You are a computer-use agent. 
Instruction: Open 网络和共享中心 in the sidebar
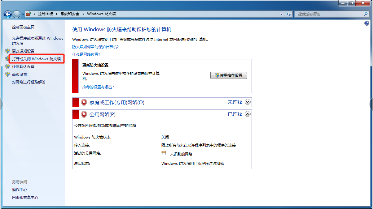[x=25, y=197]
